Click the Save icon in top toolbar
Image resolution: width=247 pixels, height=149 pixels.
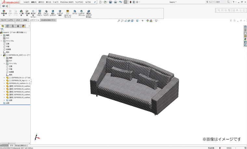[110, 2]
